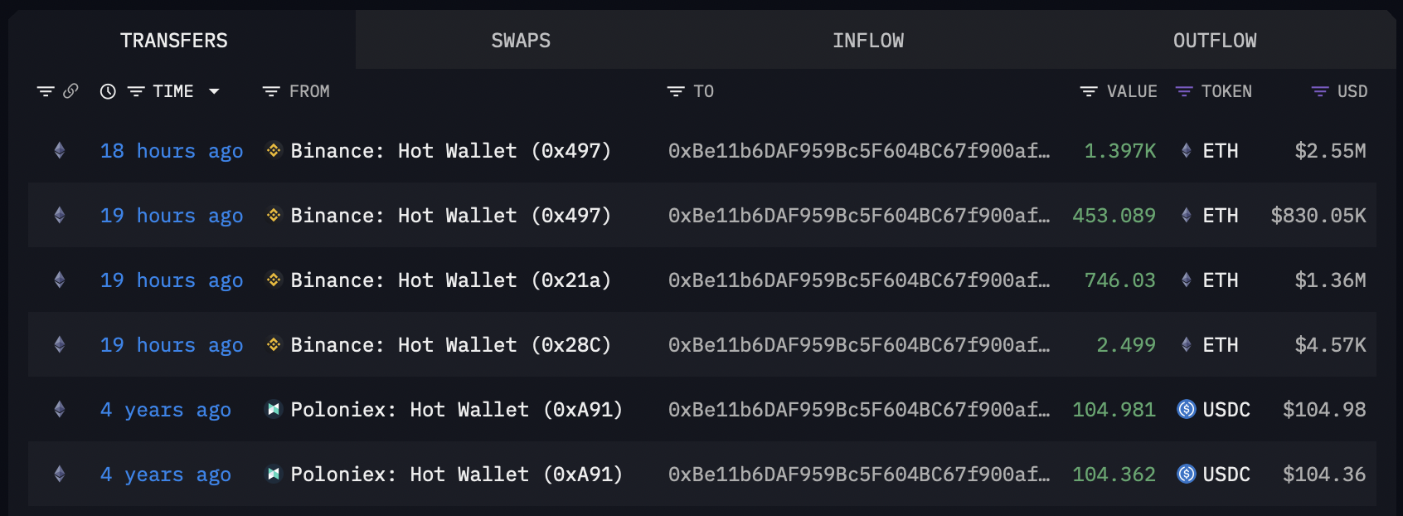1403x516 pixels.
Task: Open the TIME filter lines icon
Action: pos(136,91)
